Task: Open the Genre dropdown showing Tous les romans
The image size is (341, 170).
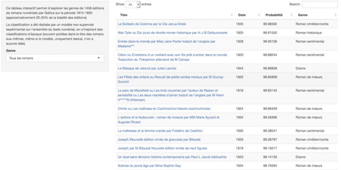Action: pos(55,58)
